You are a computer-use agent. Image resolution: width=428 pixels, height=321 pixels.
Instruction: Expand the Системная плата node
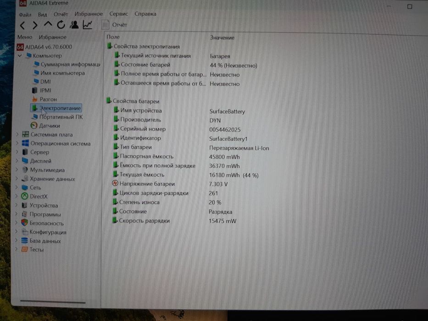coord(17,134)
